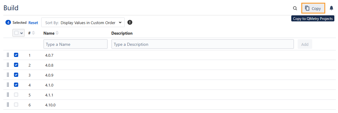Click drag handle icon of row 4.1.1
The width and height of the screenshot is (338, 113).
8,95
